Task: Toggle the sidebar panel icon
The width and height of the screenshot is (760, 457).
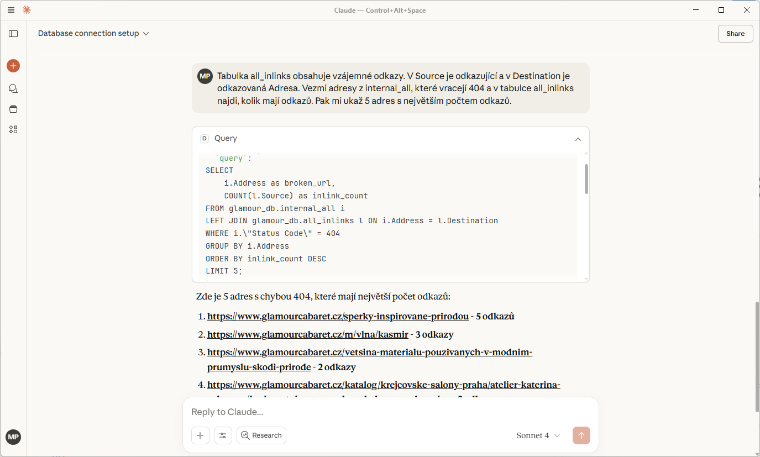Action: click(13, 34)
